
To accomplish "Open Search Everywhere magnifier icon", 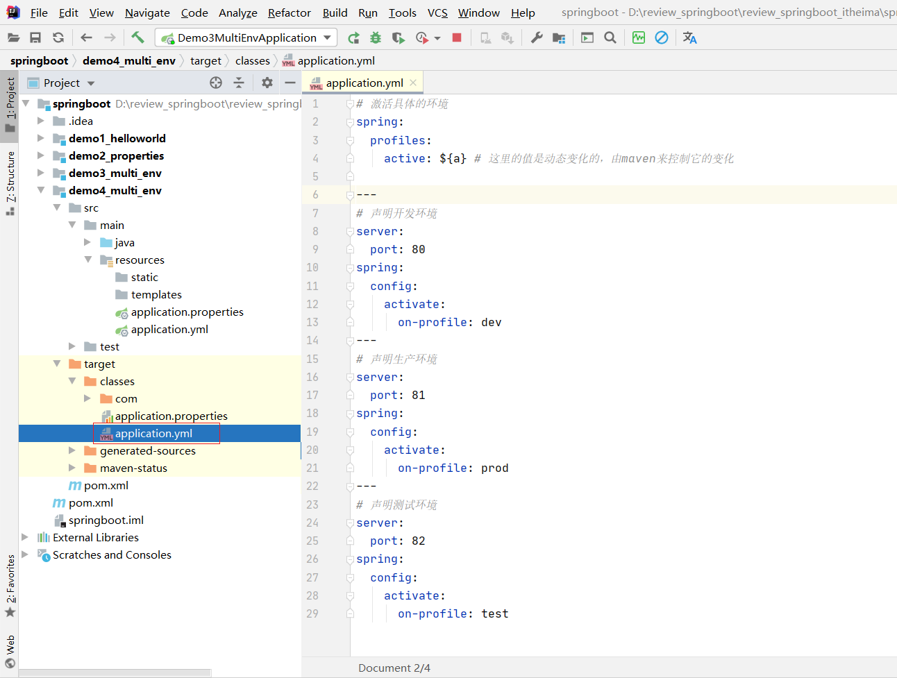I will coord(610,37).
